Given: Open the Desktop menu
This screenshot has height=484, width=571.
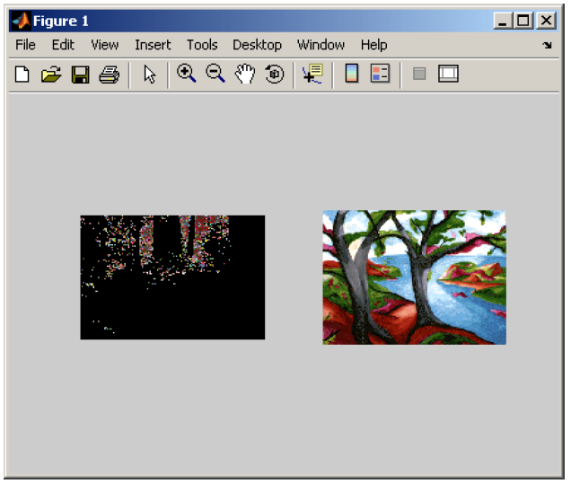Looking at the screenshot, I should [x=257, y=45].
